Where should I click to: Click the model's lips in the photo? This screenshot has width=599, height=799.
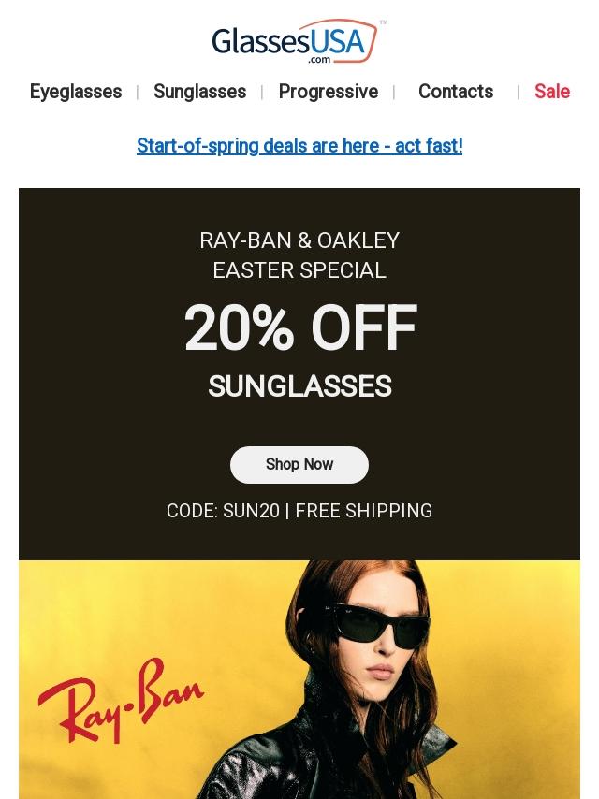click(381, 672)
